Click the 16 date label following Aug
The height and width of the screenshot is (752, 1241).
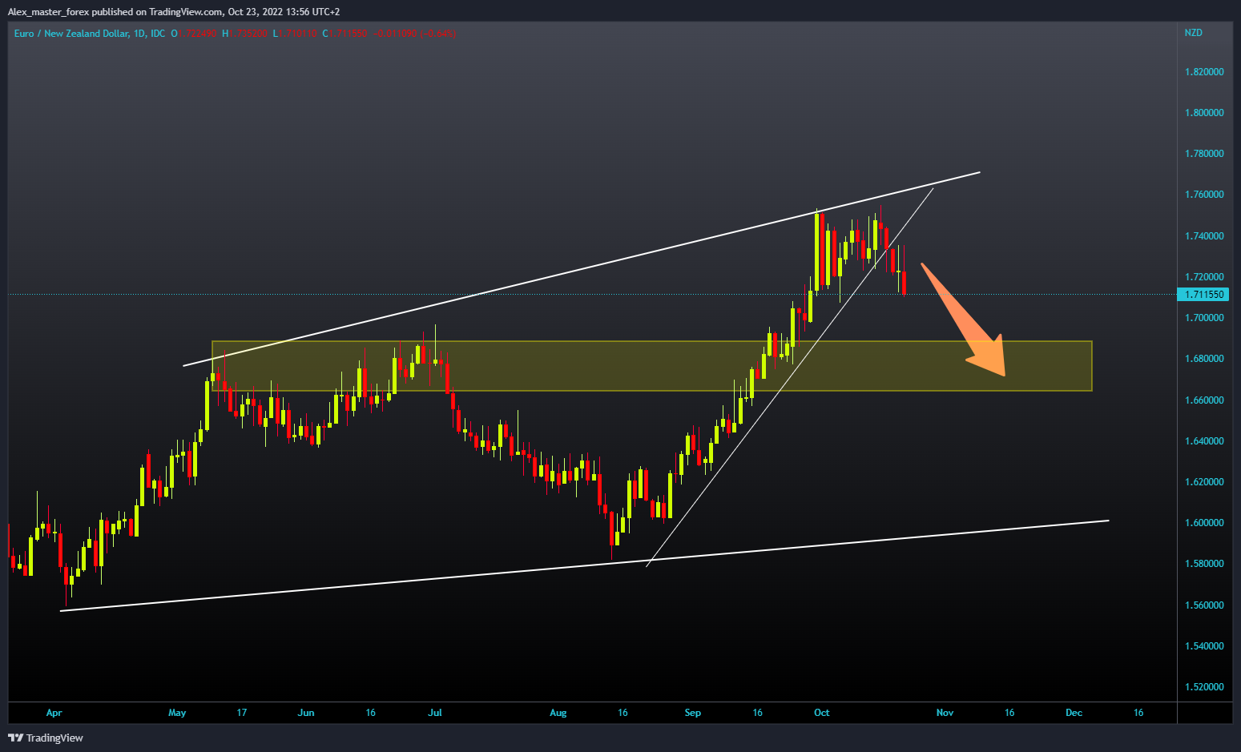coord(623,713)
